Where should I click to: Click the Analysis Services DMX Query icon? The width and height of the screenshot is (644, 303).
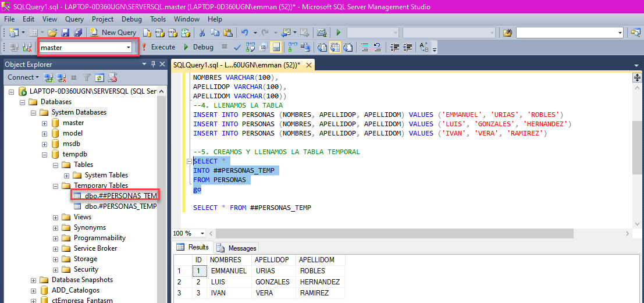click(x=173, y=33)
